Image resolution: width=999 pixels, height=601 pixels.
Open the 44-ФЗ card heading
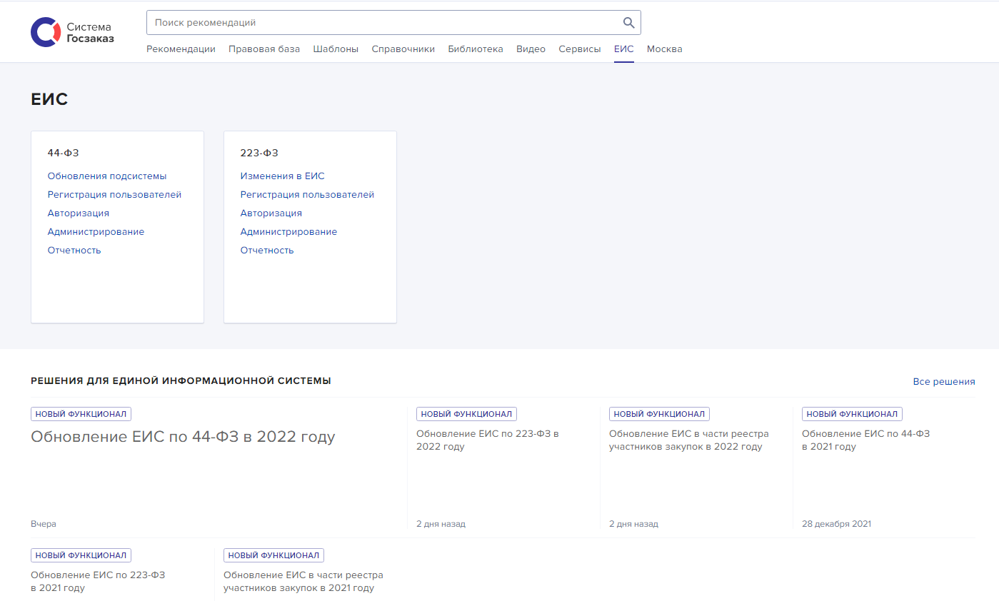[63, 153]
